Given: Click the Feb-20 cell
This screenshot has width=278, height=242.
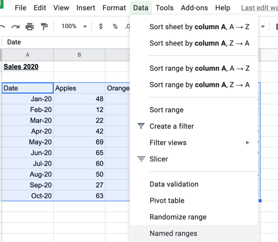Looking at the screenshot, I should [x=28, y=110].
